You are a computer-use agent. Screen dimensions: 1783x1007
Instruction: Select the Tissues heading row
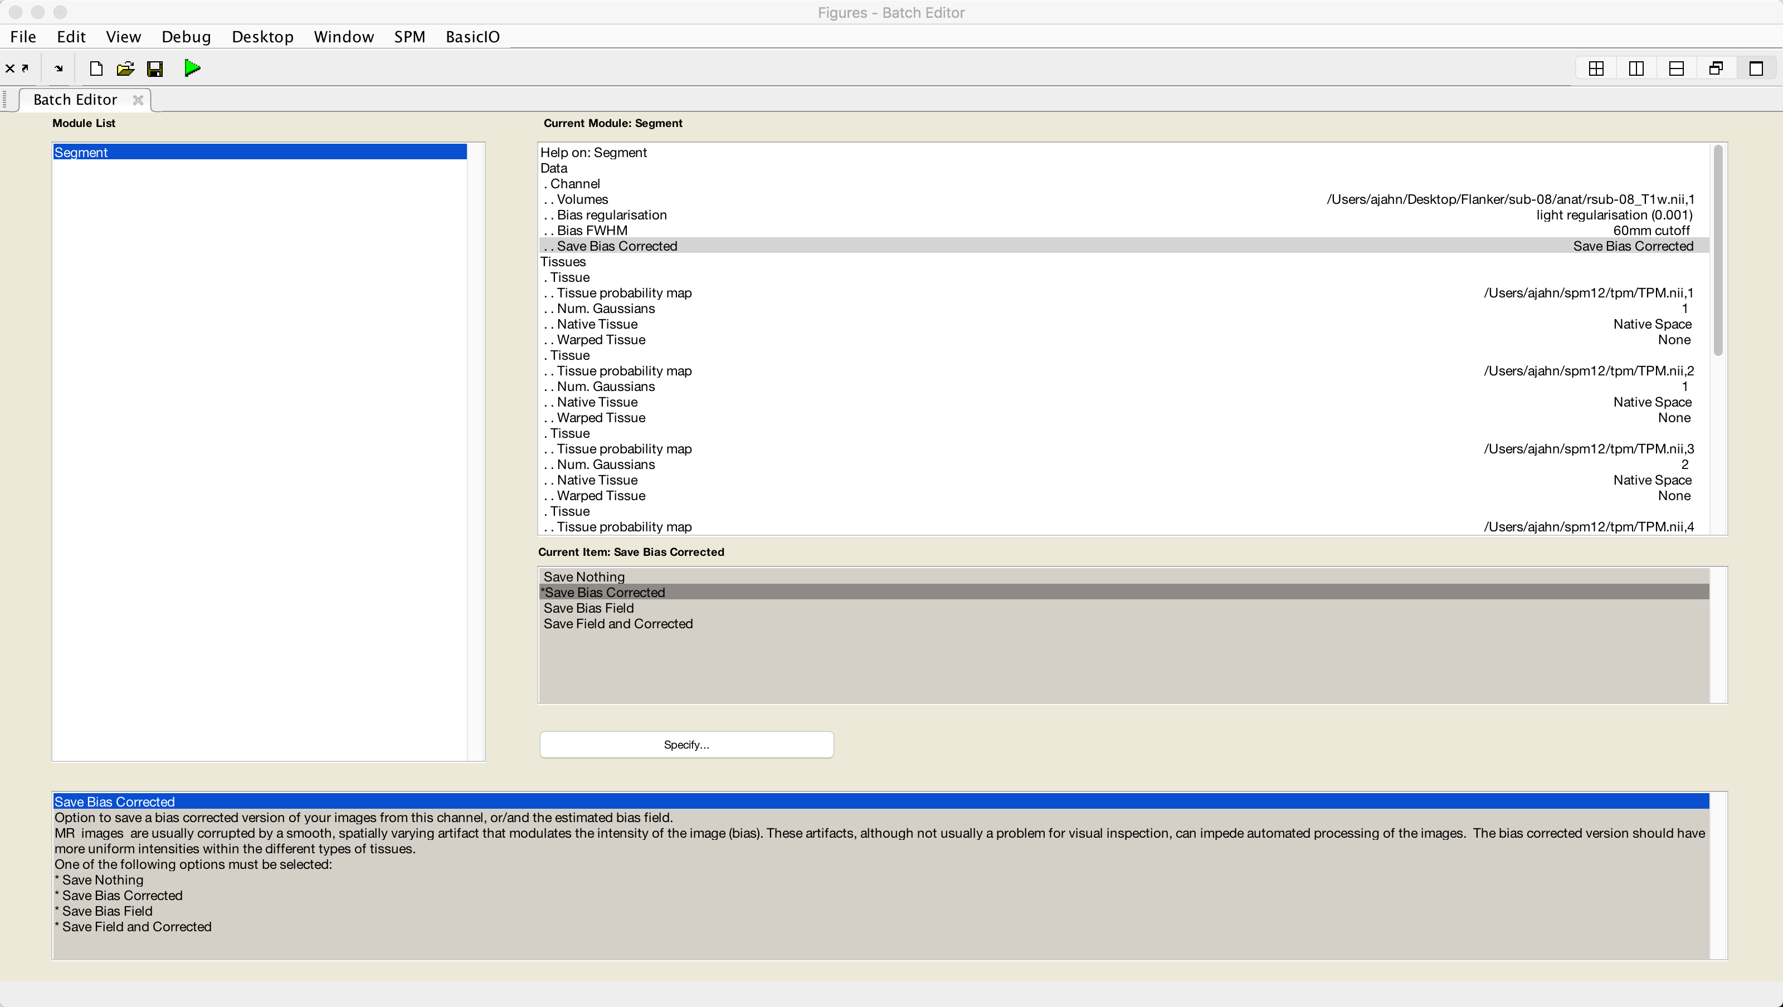(1123, 262)
